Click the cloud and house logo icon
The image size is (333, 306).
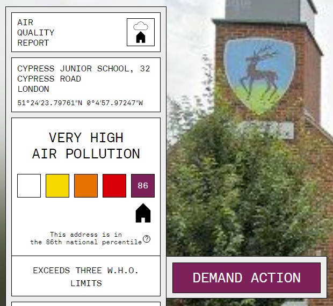[x=141, y=32]
